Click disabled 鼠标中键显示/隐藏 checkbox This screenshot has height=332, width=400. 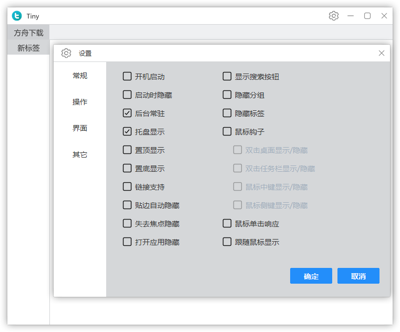click(238, 186)
